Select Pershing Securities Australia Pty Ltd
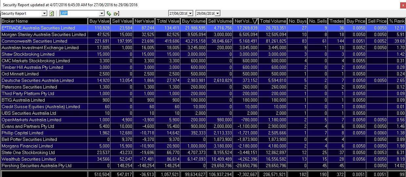This screenshot has width=406, height=177. (x=36, y=166)
